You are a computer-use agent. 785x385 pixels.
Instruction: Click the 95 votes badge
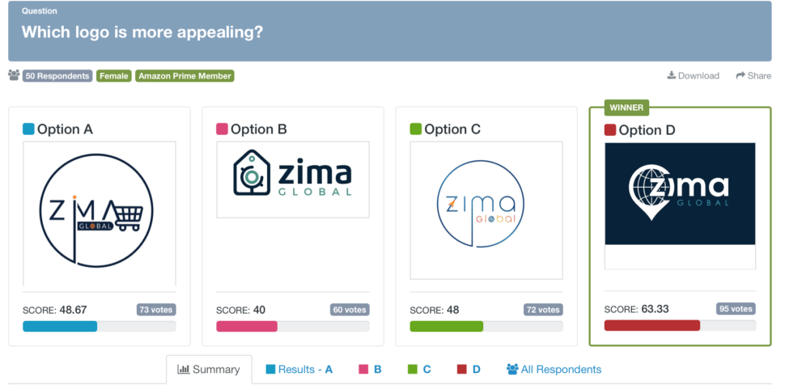(x=736, y=309)
